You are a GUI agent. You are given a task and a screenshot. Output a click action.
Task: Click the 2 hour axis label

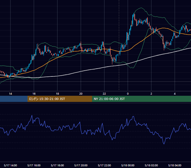pyautogui.click(x=151, y=94)
